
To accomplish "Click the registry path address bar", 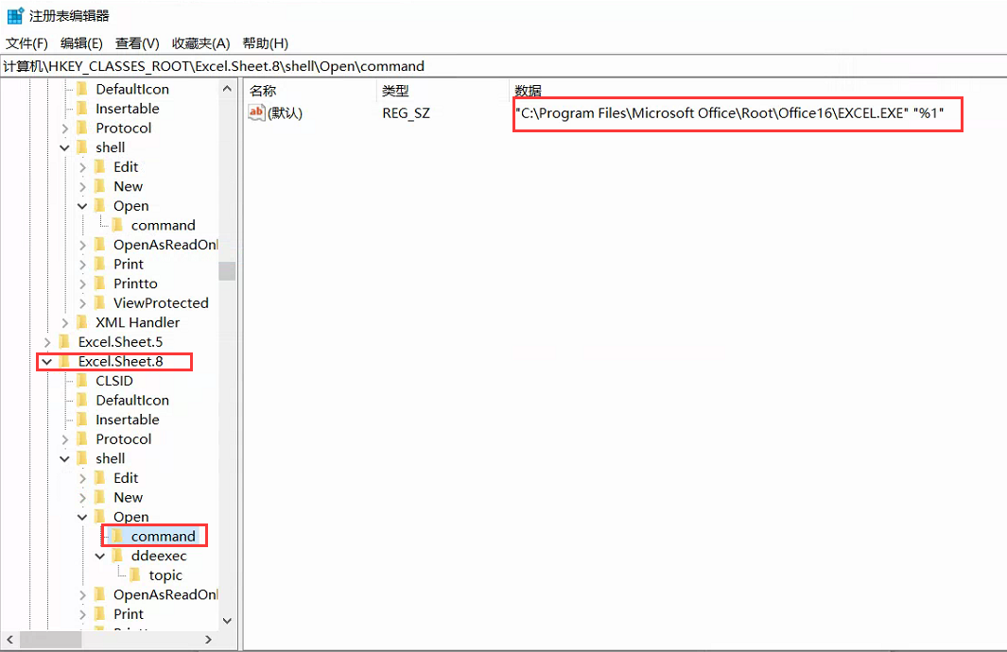I will pos(503,66).
